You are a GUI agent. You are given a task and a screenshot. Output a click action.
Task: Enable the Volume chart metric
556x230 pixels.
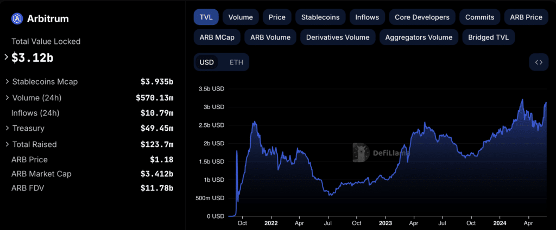(x=241, y=17)
